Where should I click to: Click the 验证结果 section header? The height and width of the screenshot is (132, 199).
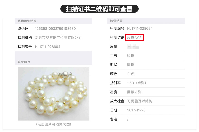[x=116, y=21]
